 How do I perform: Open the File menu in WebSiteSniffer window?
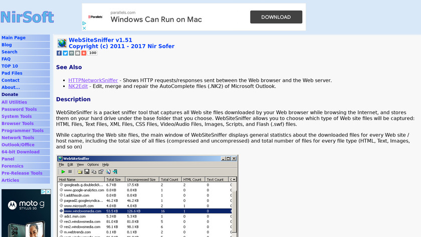[x=62, y=165]
